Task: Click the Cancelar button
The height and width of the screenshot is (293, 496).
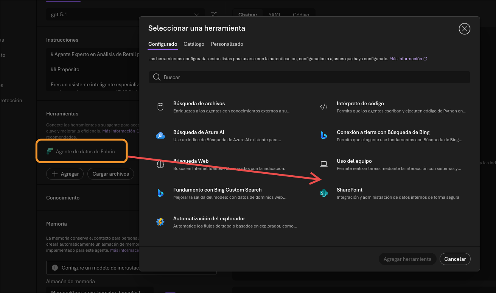Action: [x=455, y=259]
